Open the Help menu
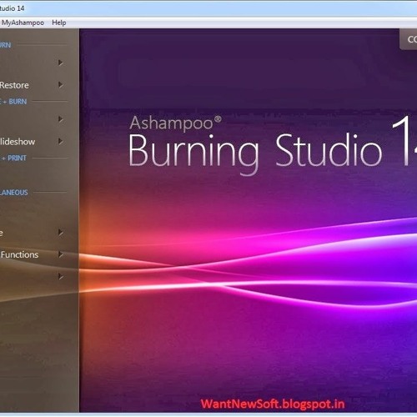Viewport: 417px width, 417px height. point(59,23)
